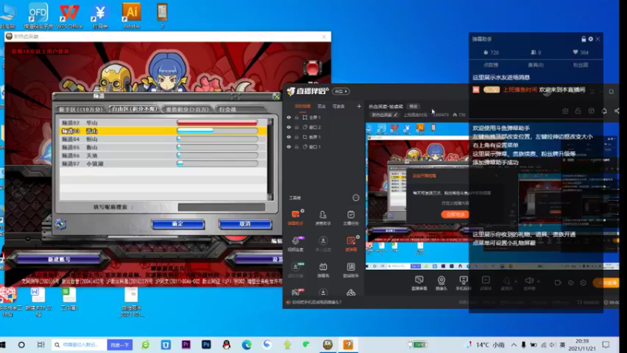The image size is (627, 353).
Task: Choose channel row 频道04 恒山
Action: pyautogui.click(x=163, y=139)
